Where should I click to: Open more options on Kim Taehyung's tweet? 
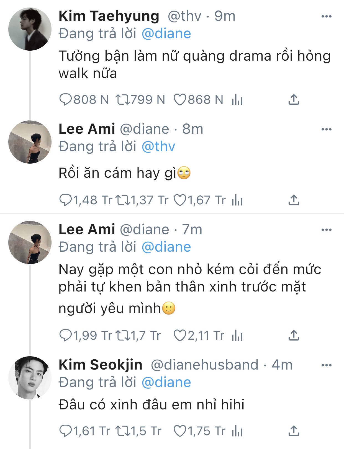(326, 17)
